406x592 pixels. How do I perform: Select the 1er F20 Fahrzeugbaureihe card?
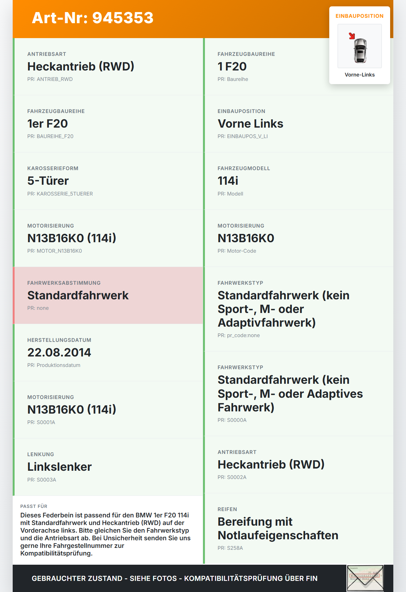pyautogui.click(x=108, y=124)
